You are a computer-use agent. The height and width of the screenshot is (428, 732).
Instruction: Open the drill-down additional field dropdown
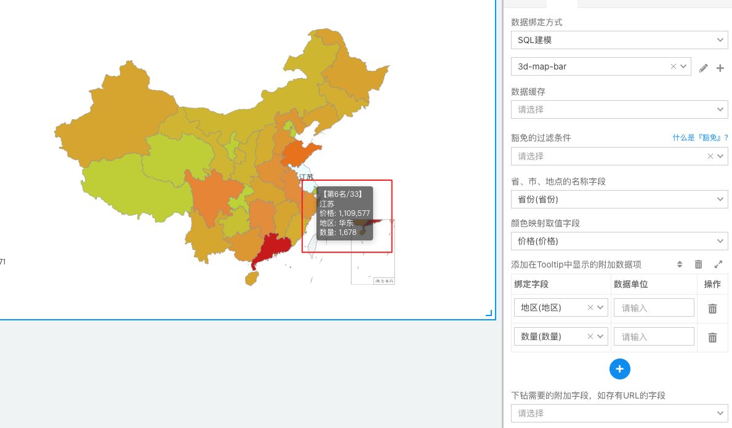coord(619,413)
